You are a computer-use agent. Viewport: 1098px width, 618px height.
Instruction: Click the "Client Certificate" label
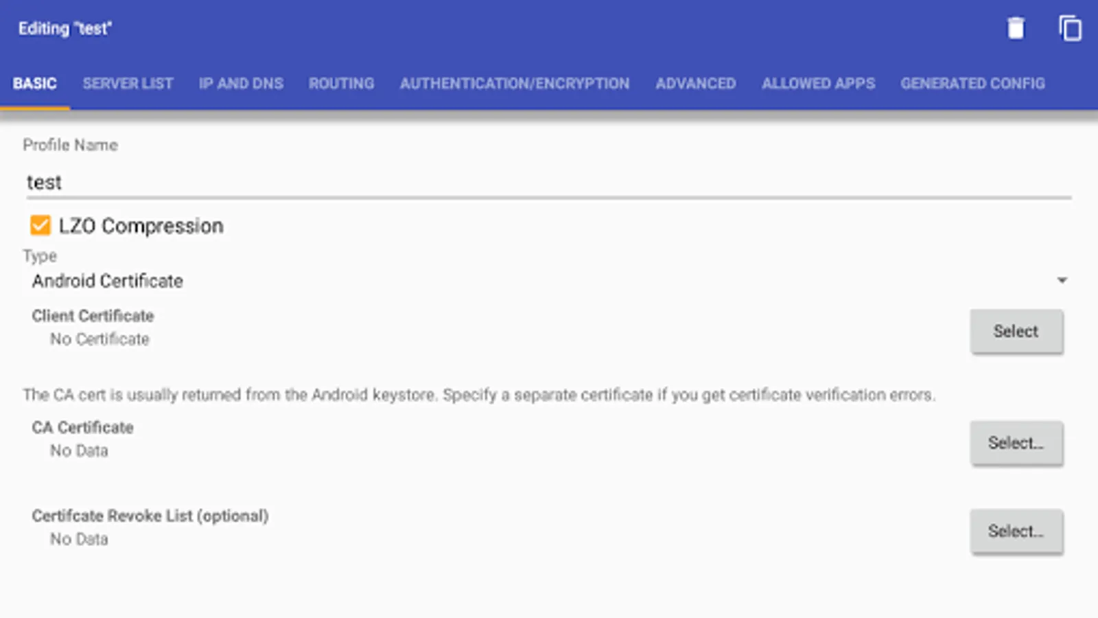click(x=93, y=316)
